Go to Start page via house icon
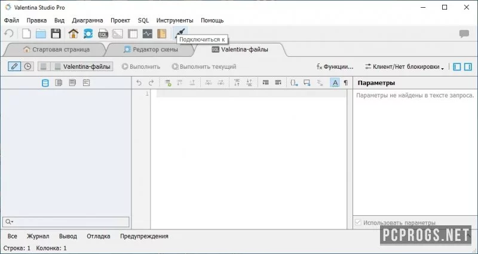 [x=73, y=33]
